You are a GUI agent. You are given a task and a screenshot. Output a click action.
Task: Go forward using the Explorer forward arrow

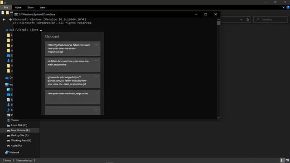(x=10, y=19)
